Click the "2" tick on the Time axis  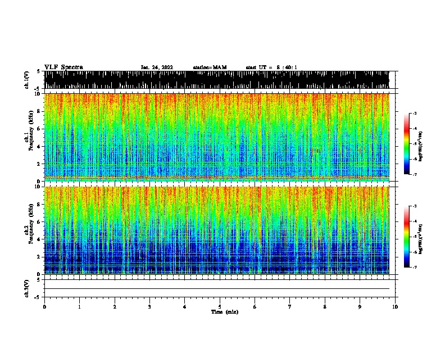coord(115,307)
